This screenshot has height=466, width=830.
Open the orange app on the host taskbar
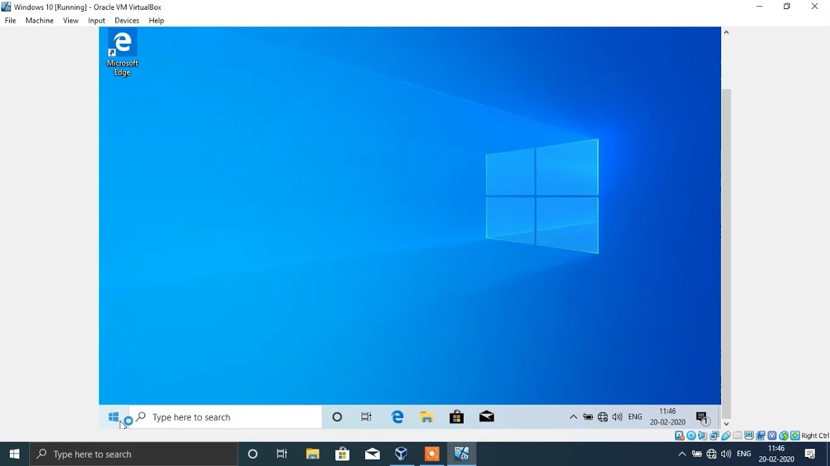pyautogui.click(x=432, y=454)
